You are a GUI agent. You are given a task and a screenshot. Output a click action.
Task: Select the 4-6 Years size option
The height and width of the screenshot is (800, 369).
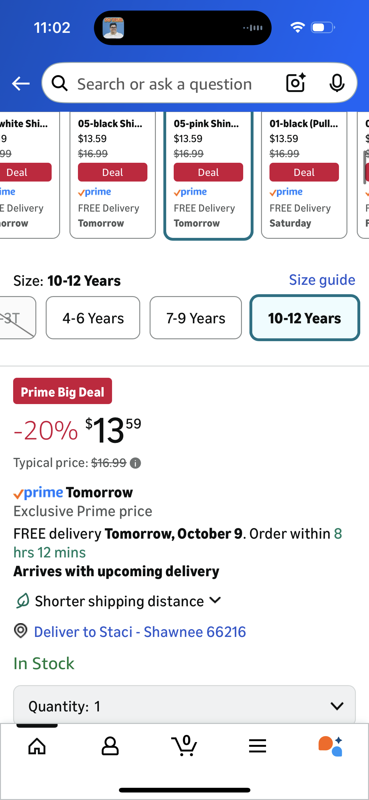(x=93, y=318)
